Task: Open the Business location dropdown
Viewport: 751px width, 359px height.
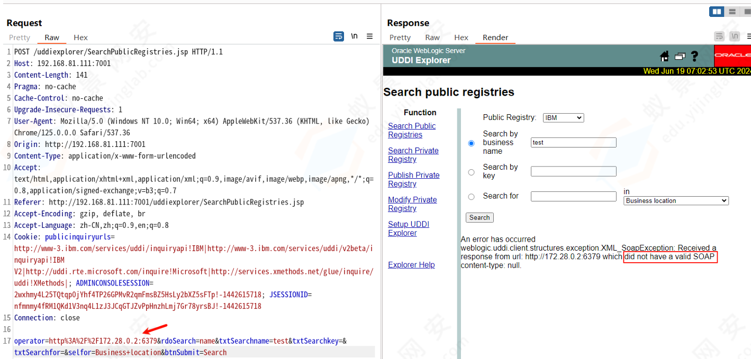Action: point(676,201)
